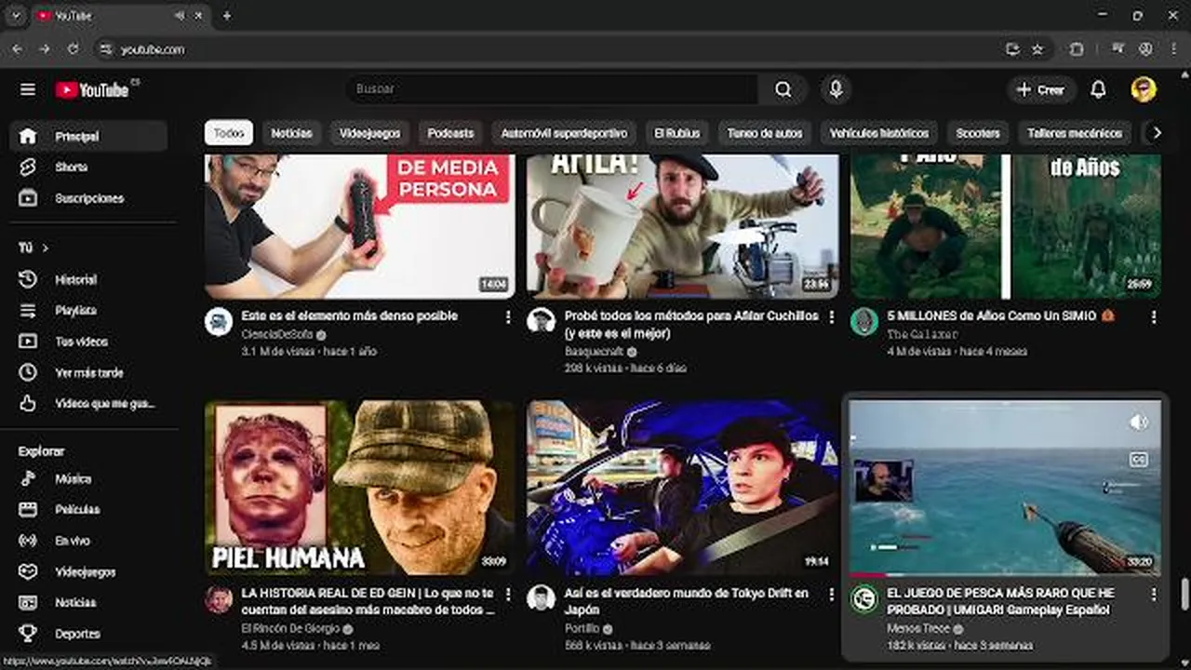Open Playlists in sidebar

pos(88,310)
